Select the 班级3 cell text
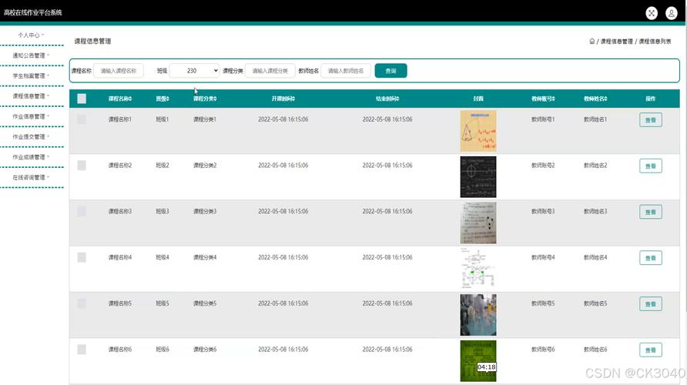 (163, 211)
